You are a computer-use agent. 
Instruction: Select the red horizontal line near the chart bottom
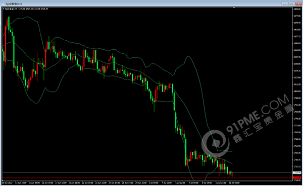(x=147, y=178)
